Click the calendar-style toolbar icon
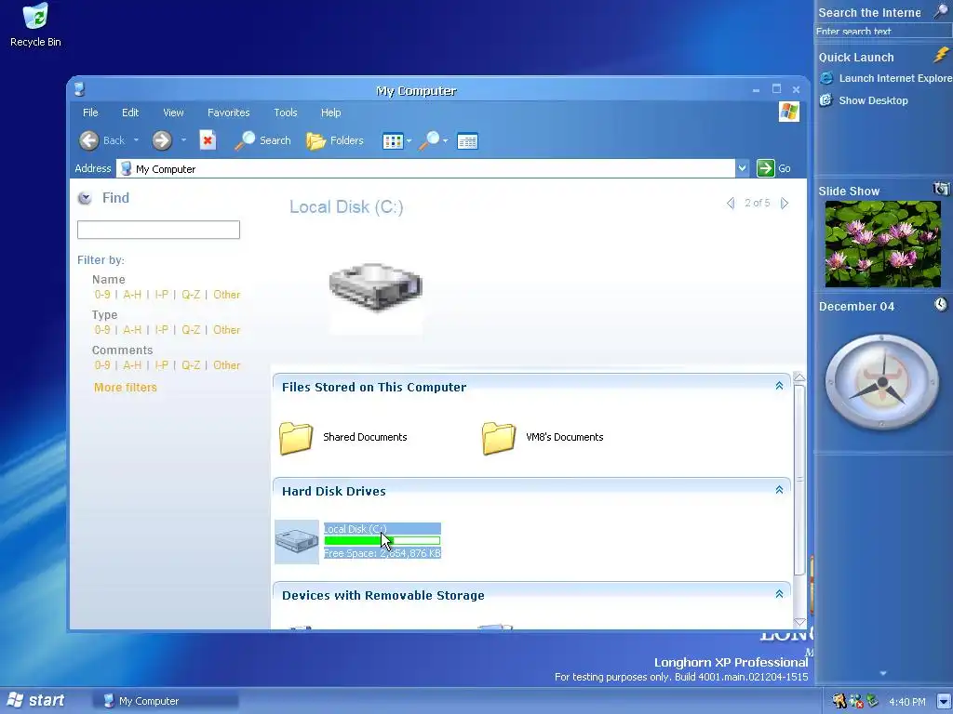This screenshot has width=953, height=714. 467,141
